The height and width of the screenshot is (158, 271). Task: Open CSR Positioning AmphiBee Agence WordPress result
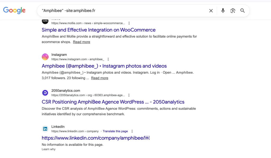click(113, 102)
